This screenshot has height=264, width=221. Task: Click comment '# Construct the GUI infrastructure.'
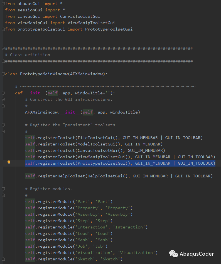[x=69, y=99]
